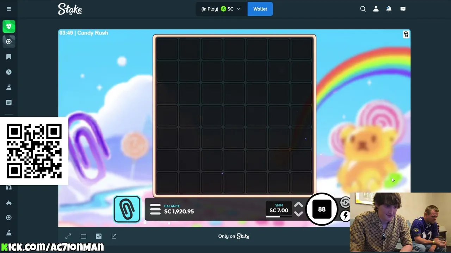Select partially hidden sidebar icon below QR code
This screenshot has height=253, width=451.
9,187
